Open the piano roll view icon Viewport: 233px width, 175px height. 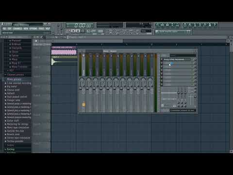tap(167, 25)
